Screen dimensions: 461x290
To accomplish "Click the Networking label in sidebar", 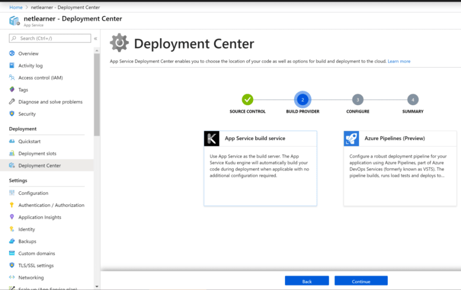I will (x=31, y=277).
